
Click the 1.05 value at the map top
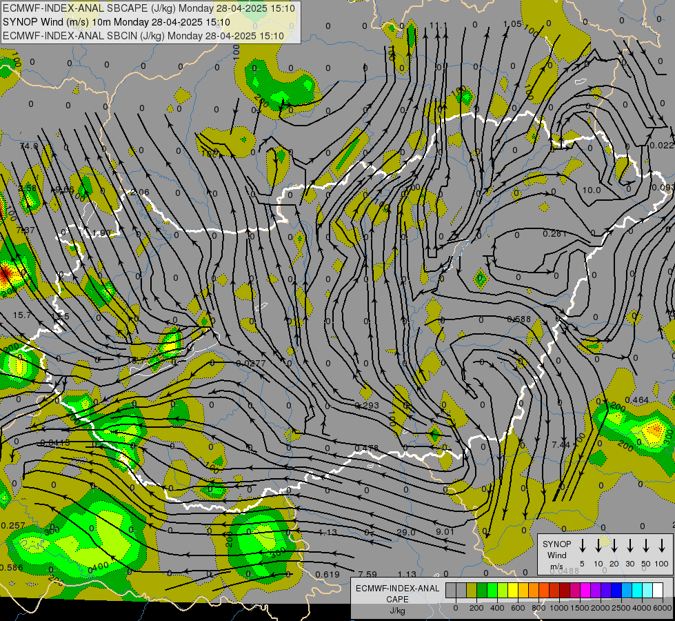tap(513, 23)
